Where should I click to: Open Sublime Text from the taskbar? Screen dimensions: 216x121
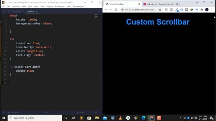(x=81, y=118)
